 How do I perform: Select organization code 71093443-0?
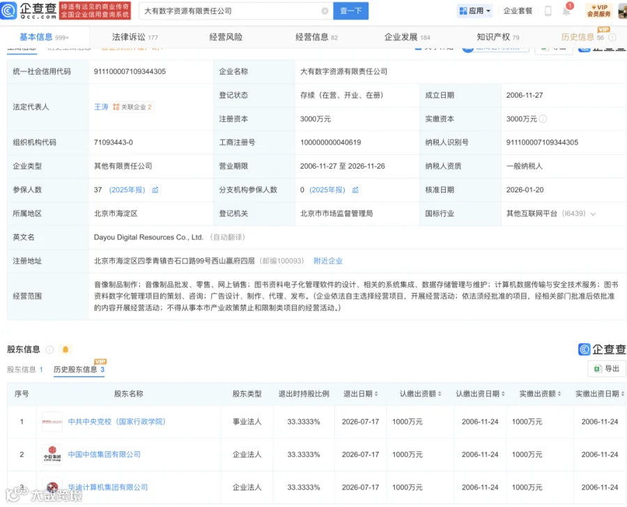click(x=113, y=142)
